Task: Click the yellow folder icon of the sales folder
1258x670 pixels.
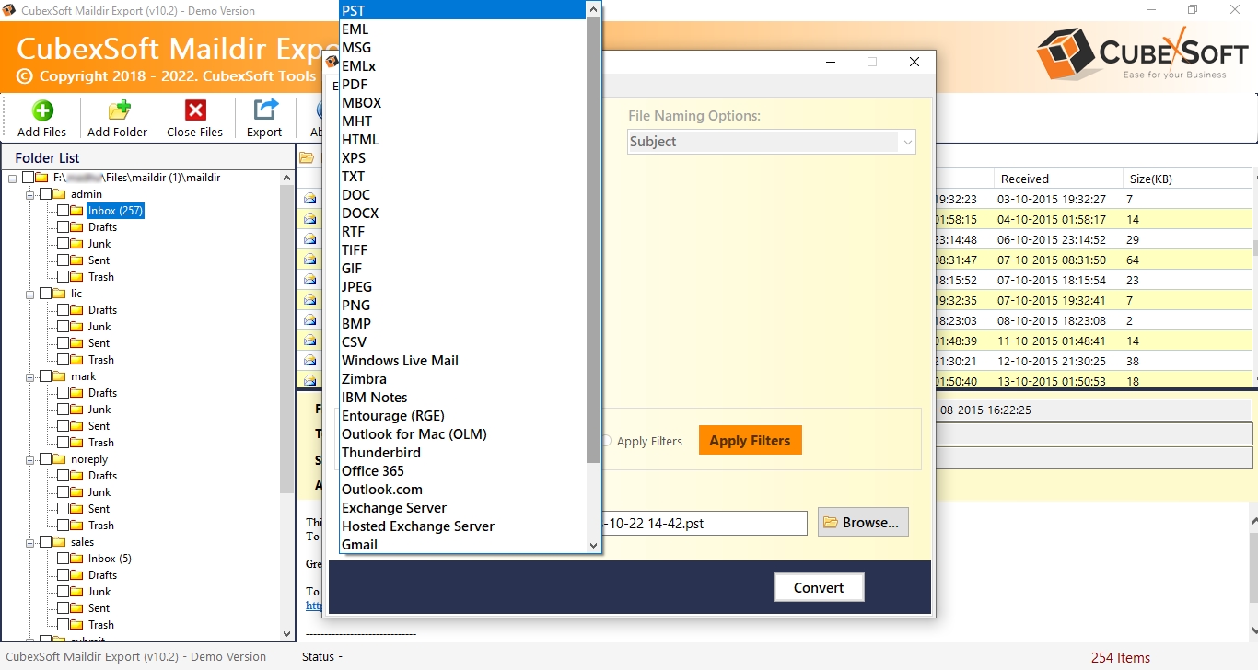Action: click(x=59, y=541)
